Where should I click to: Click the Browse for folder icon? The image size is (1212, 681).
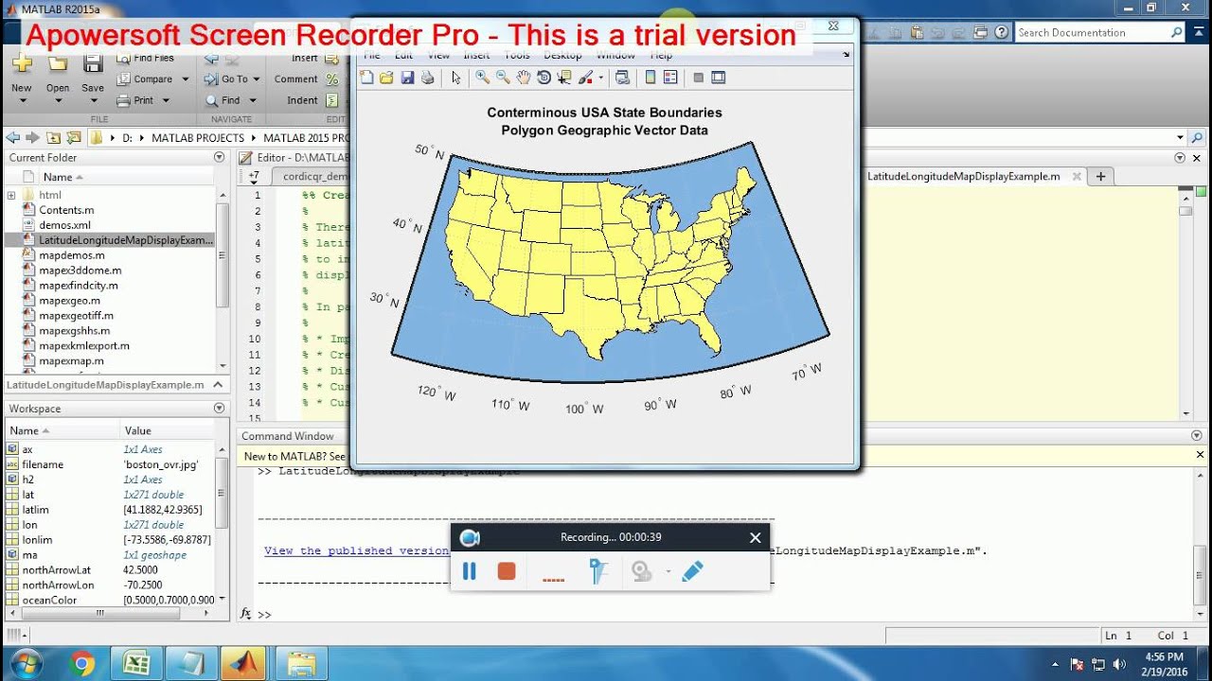coord(73,138)
